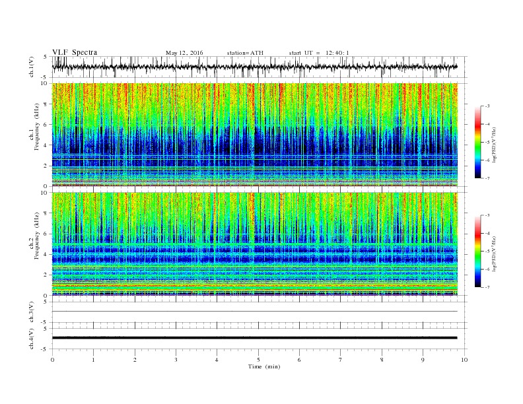Click the "VLF Spectra" plot title
The width and height of the screenshot is (523, 404).
(x=75, y=52)
